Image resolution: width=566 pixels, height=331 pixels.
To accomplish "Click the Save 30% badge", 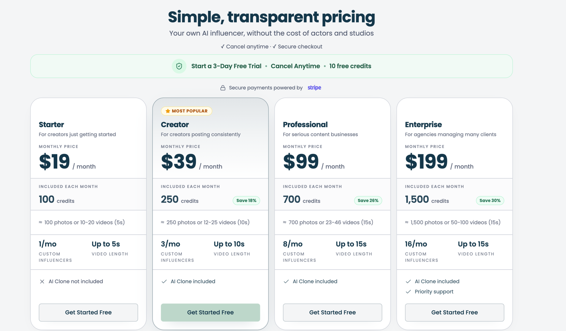I will pyautogui.click(x=490, y=200).
